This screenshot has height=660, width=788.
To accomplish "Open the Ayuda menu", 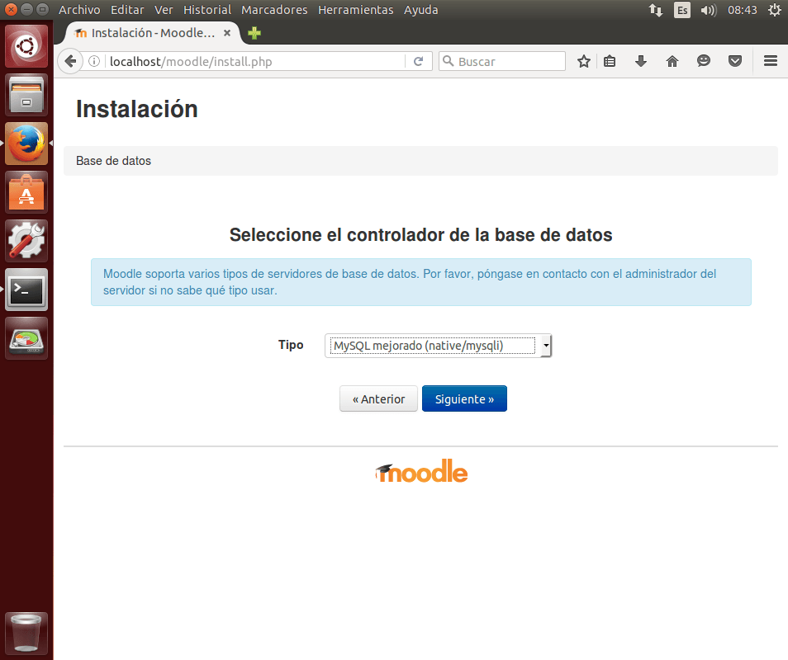I will point(421,10).
